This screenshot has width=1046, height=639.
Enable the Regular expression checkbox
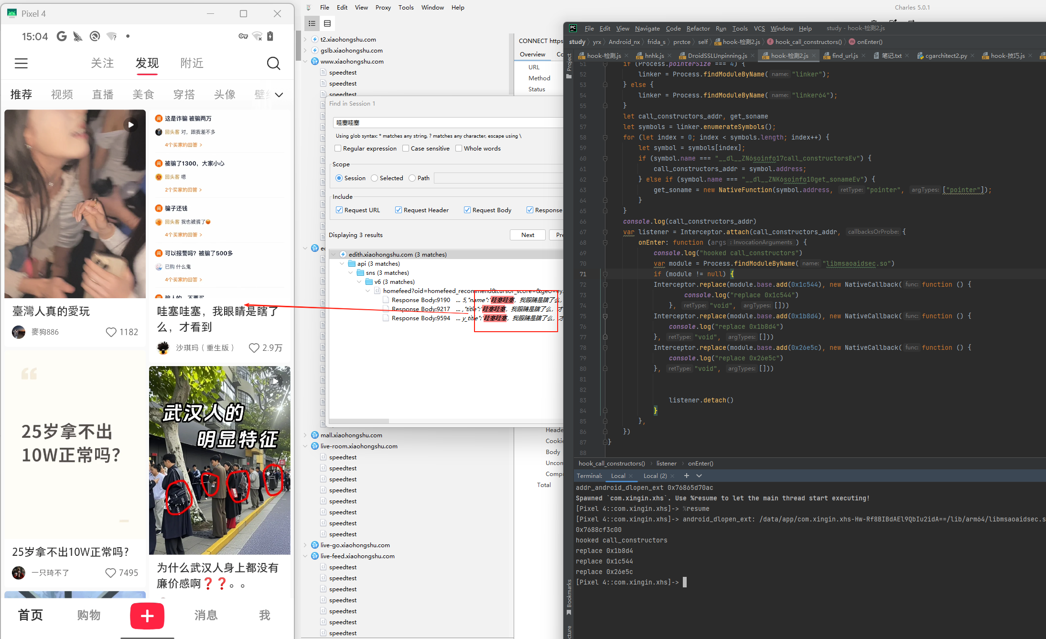click(339, 148)
